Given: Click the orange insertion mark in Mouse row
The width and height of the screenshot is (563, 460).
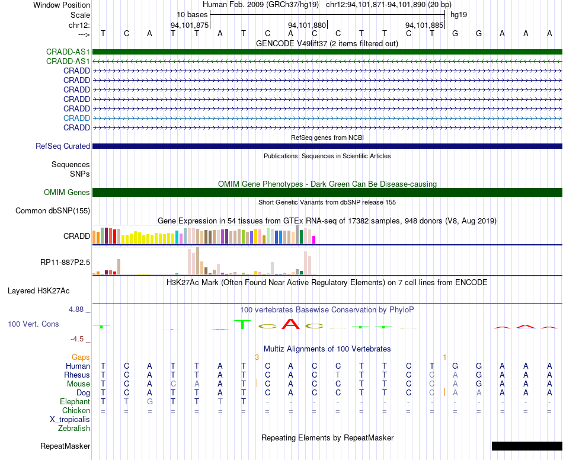Looking at the screenshot, I should click(257, 383).
